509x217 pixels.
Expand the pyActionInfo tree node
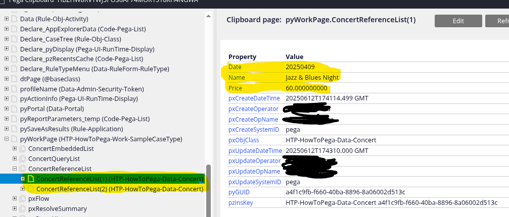(x=7, y=99)
